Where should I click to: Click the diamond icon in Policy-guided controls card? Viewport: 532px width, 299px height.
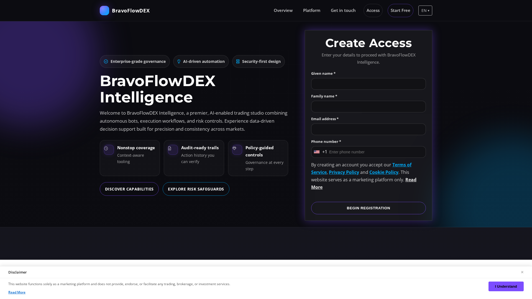click(234, 148)
